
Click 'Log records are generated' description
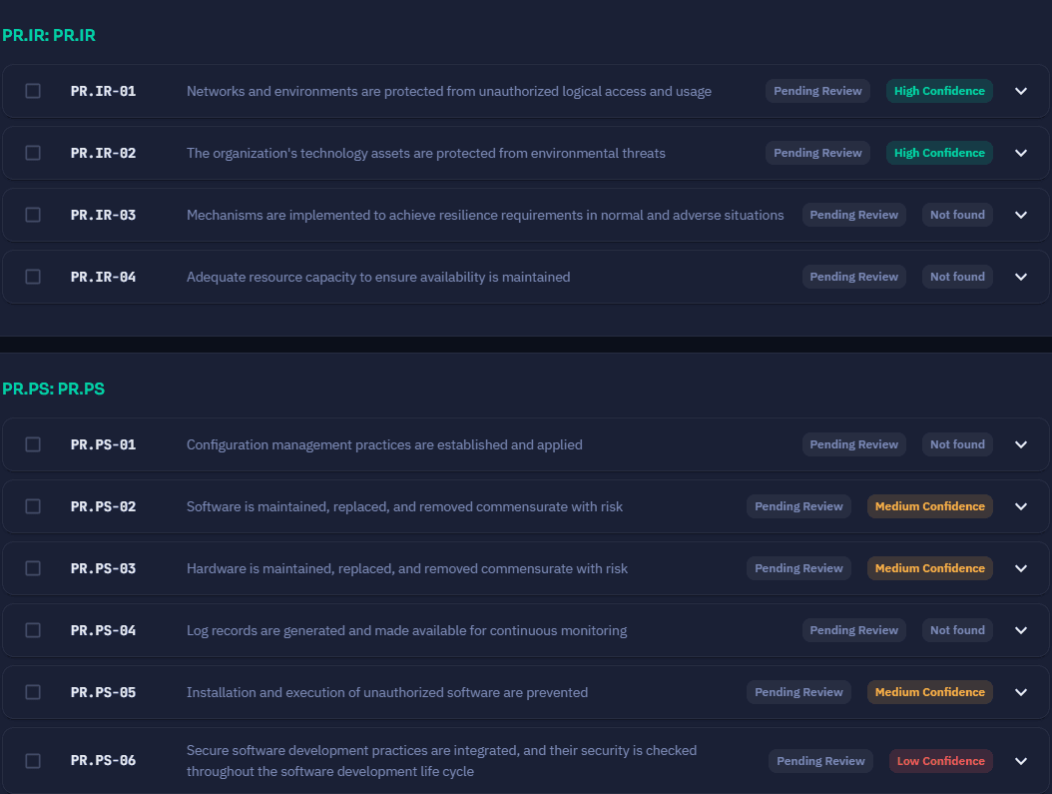[406, 630]
